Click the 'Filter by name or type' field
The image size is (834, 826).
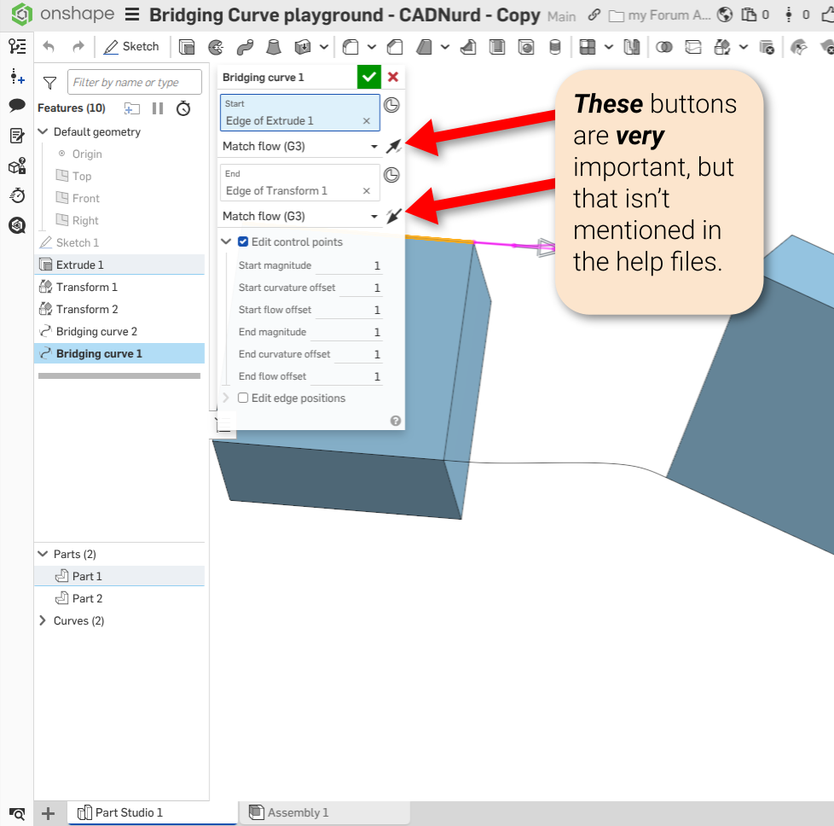tap(135, 82)
